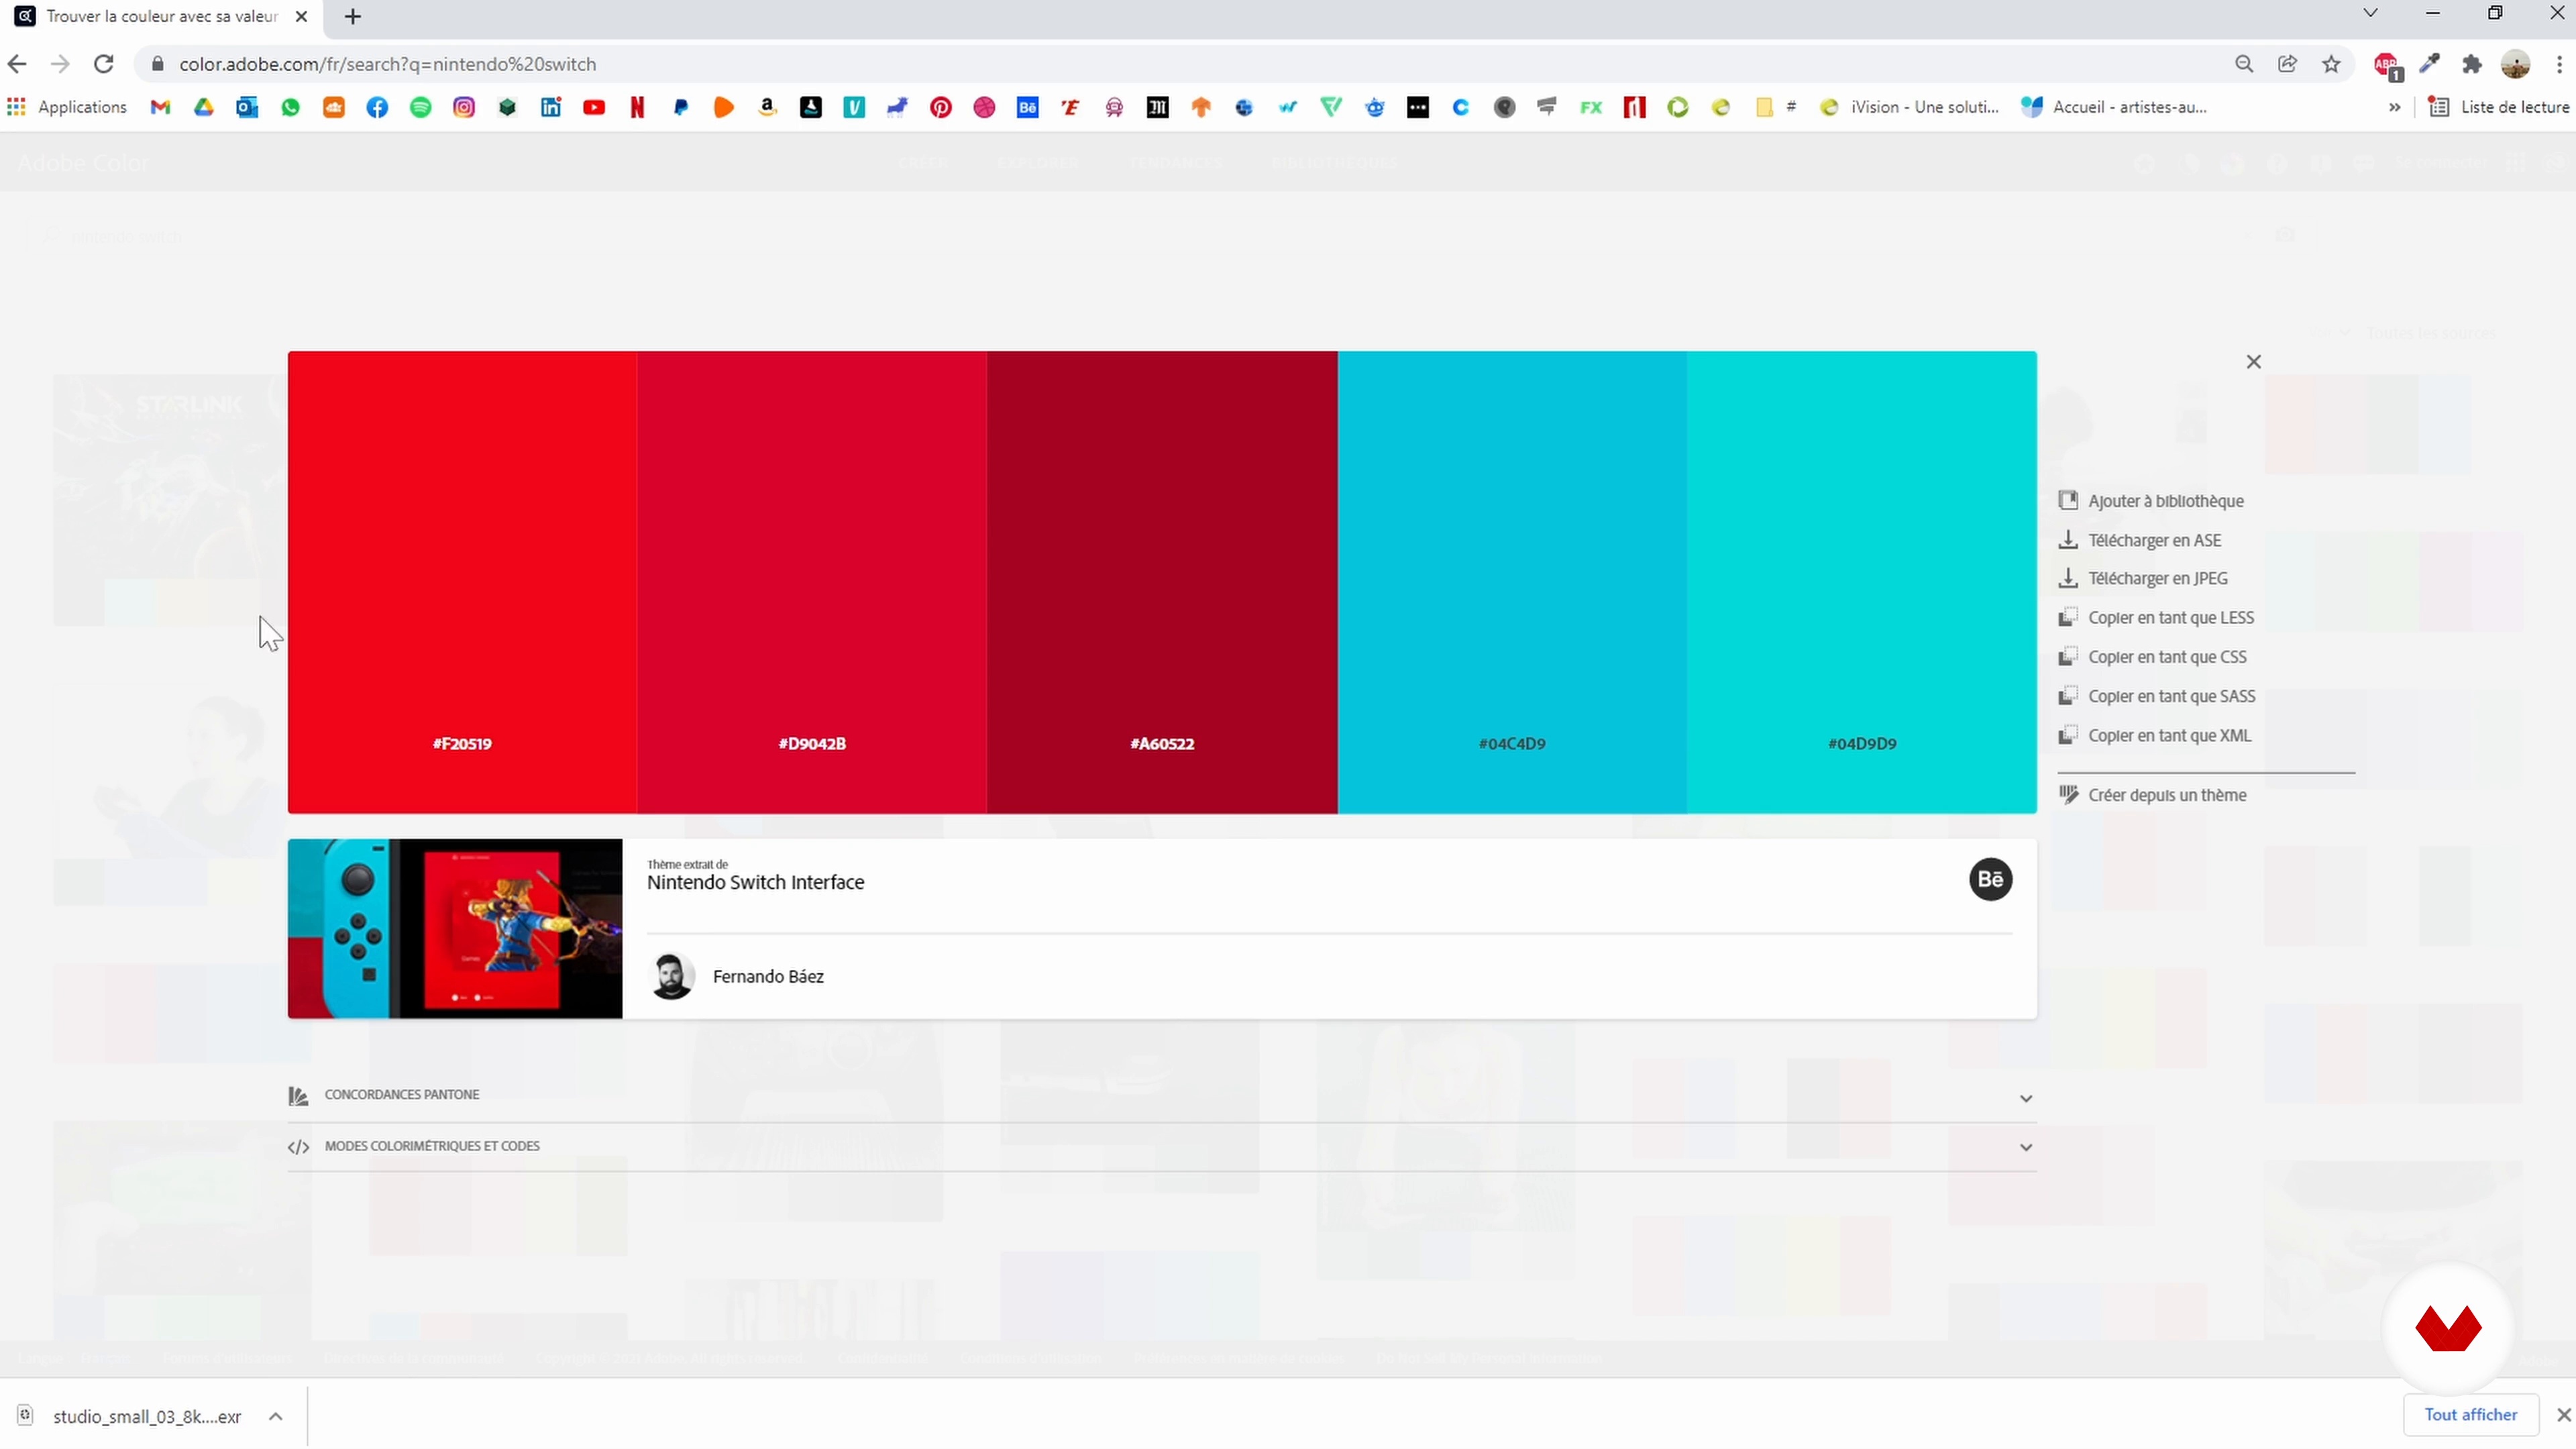Open the Nintendo Switch Interface thumbnail

click(455, 929)
